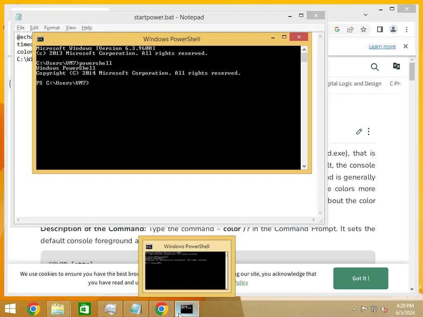Click the Notepad title bar icon
The image size is (423, 317).
[x=18, y=17]
